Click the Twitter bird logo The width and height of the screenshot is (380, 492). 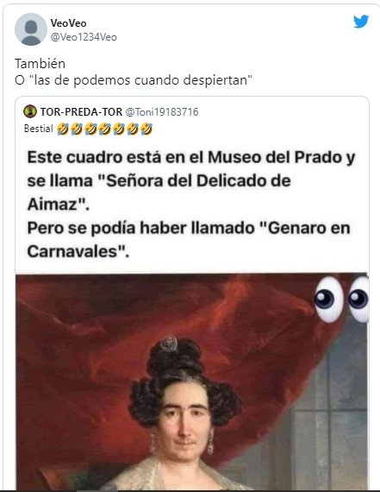[x=361, y=22]
